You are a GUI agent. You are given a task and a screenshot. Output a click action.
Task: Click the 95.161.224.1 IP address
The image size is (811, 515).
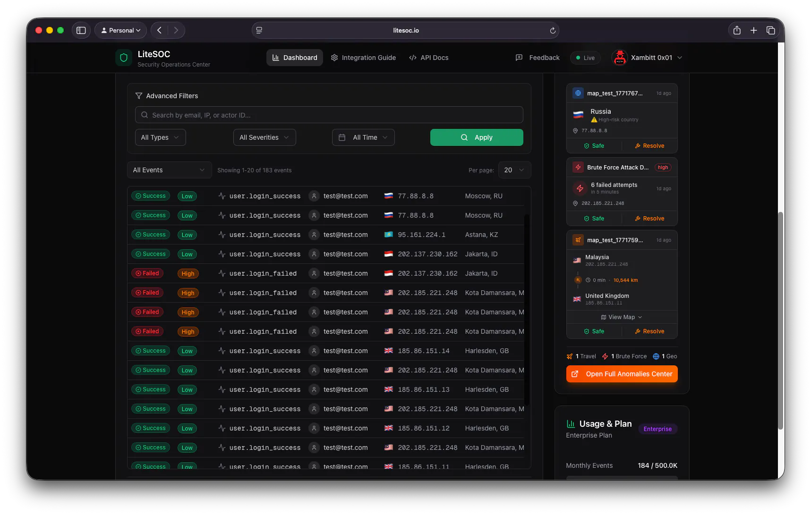click(x=421, y=235)
